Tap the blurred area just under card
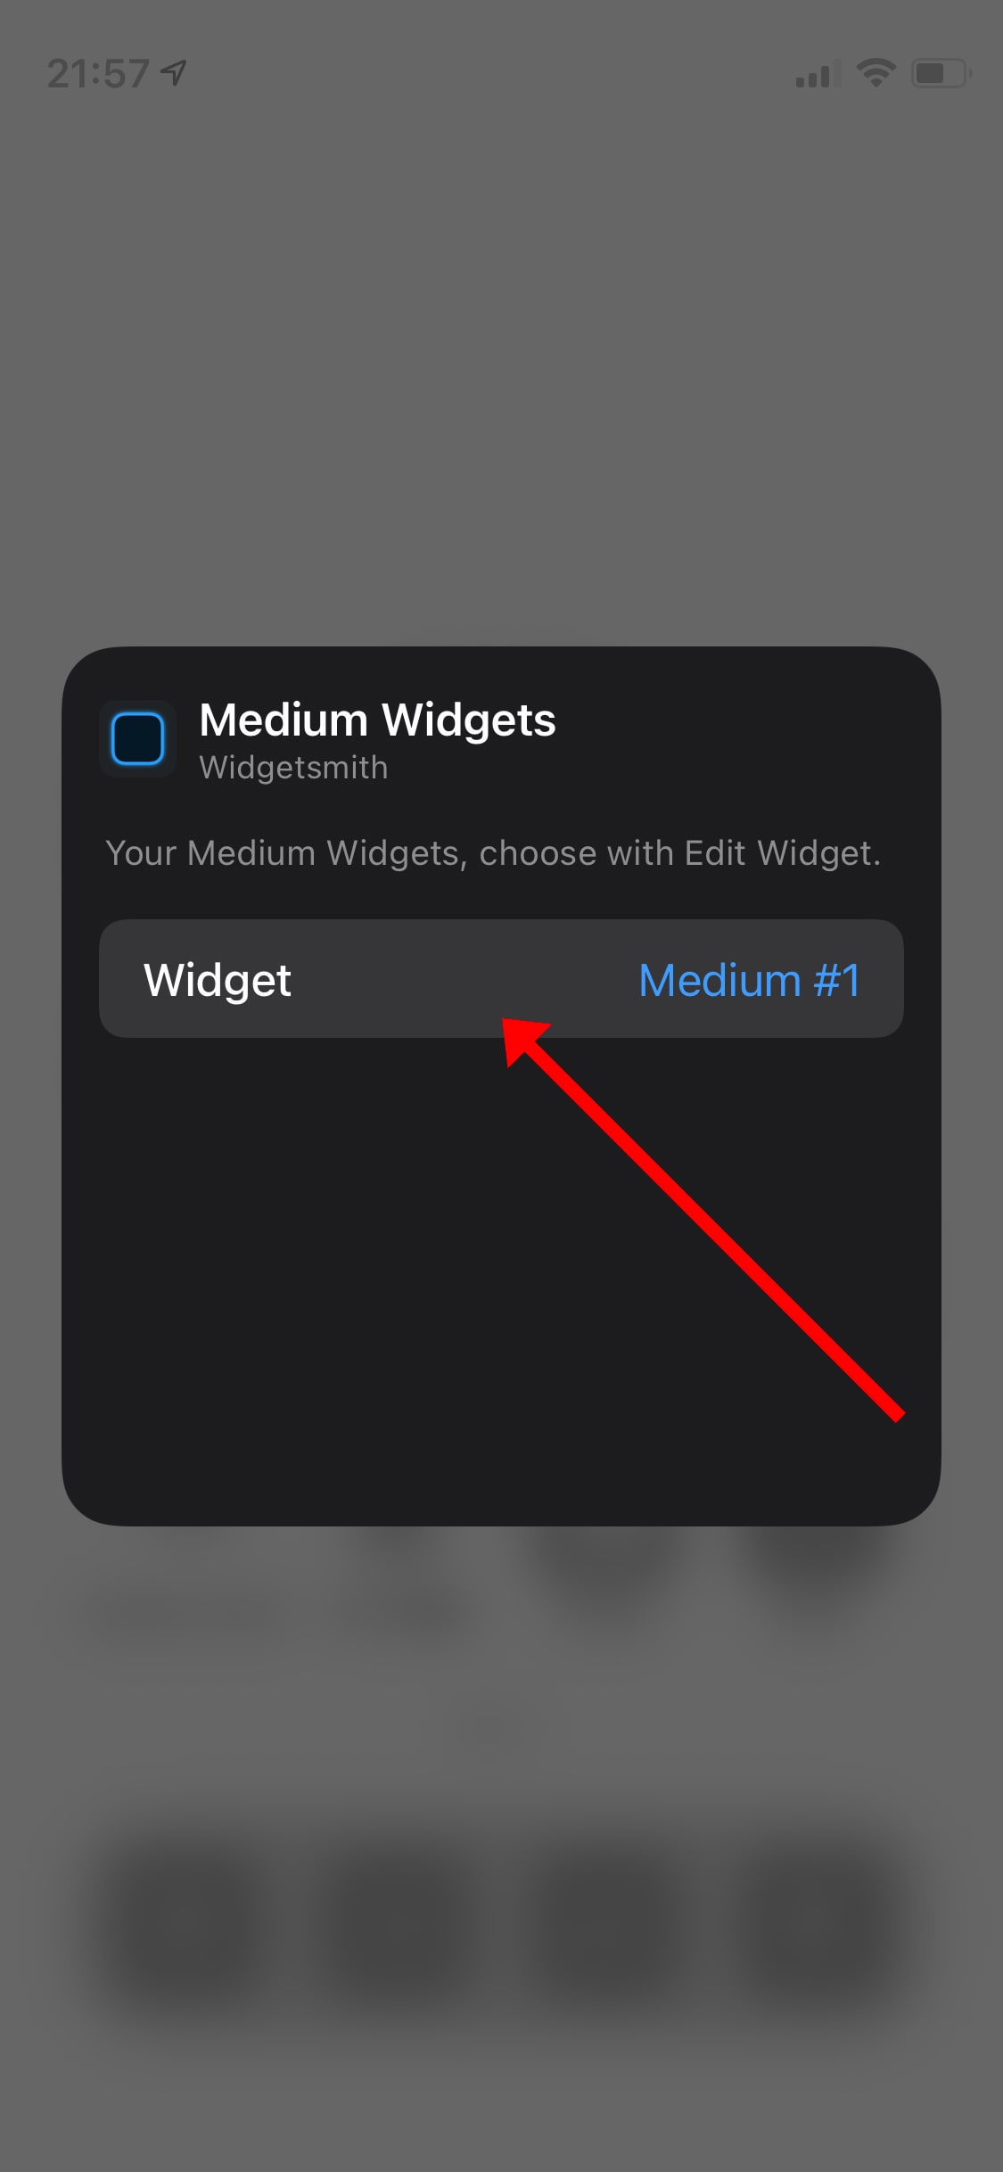The width and height of the screenshot is (1003, 2172). pyautogui.click(x=501, y=1578)
